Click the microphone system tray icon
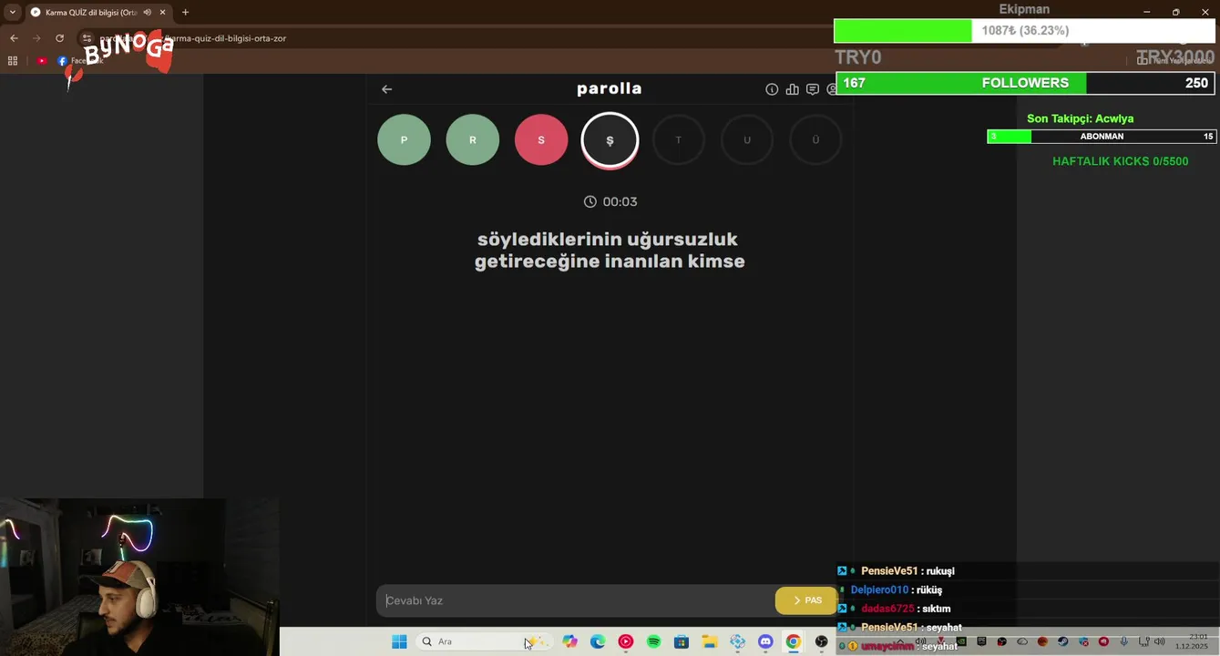 (x=1124, y=641)
